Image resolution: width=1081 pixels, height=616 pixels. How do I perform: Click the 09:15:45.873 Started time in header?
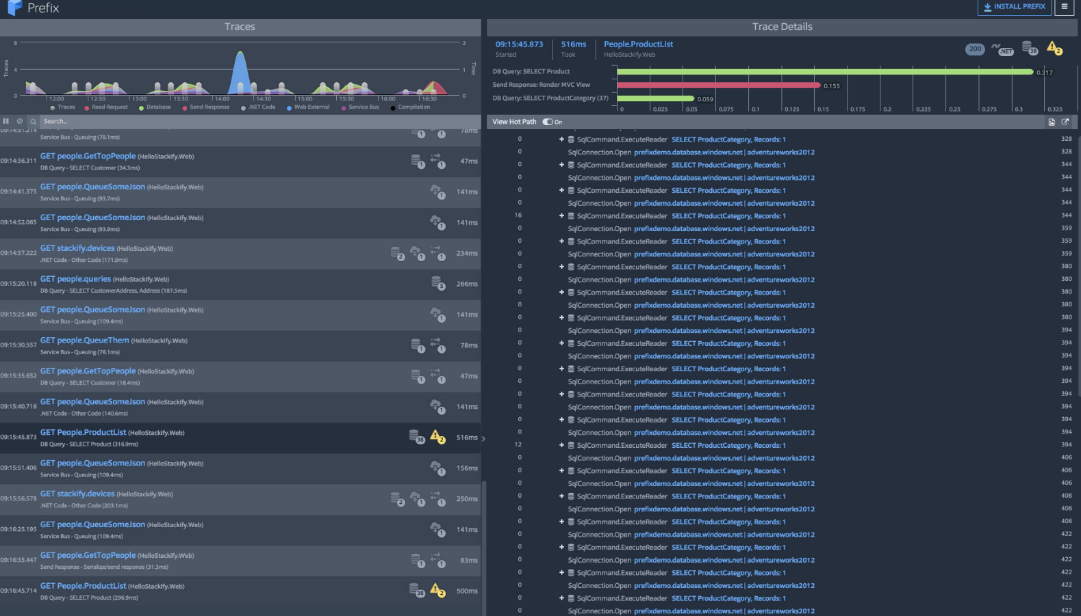519,44
